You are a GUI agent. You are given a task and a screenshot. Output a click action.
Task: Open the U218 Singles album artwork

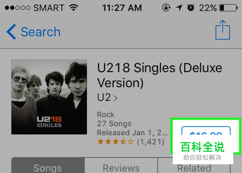click(49, 97)
